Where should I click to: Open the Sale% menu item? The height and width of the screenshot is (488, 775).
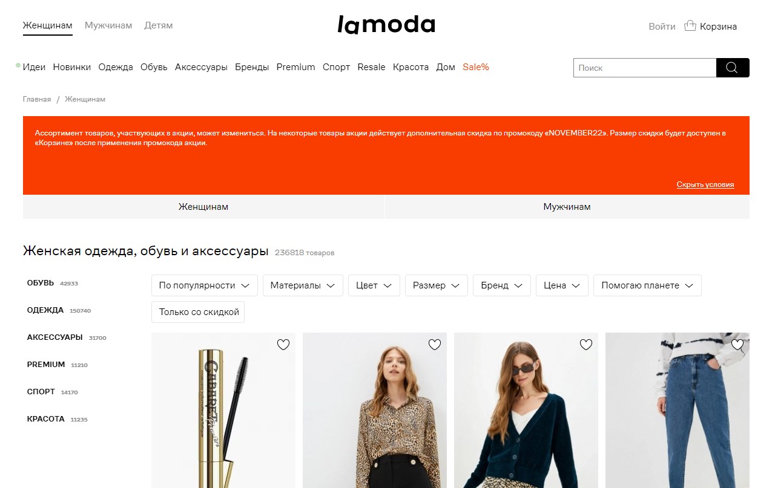(x=476, y=67)
